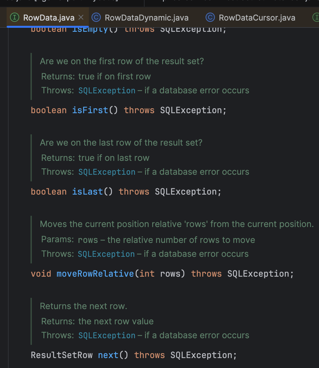
Task: Click the "Returns the next row." doc text
Action: click(x=83, y=306)
